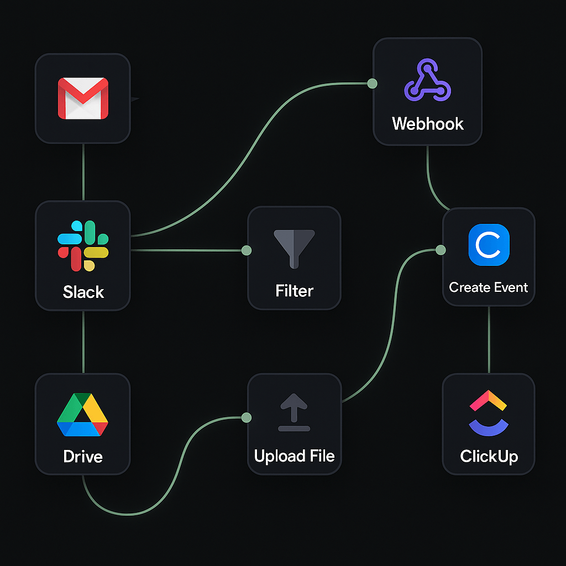Click the blue Create Event icon
This screenshot has height=566, width=566.
489,245
